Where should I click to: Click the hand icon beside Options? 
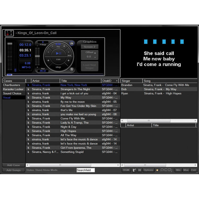click(x=157, y=170)
